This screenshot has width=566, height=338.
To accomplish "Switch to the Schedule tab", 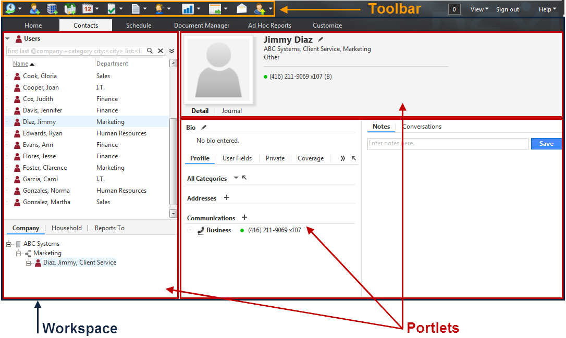I will (139, 25).
